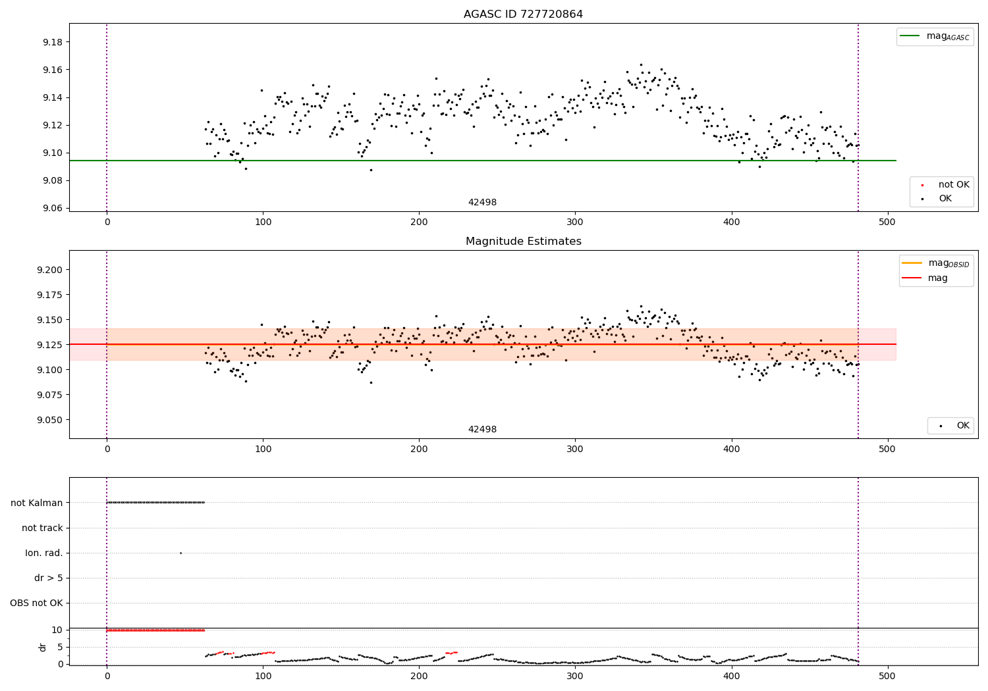Click the plot title AGASC ID 727720864

[523, 14]
